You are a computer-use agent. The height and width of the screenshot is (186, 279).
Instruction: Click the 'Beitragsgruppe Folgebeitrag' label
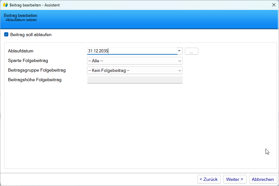(37, 70)
